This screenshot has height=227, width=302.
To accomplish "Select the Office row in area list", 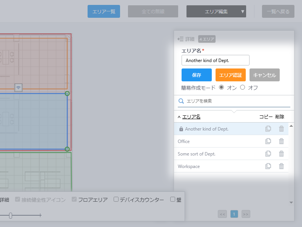I will point(231,141).
